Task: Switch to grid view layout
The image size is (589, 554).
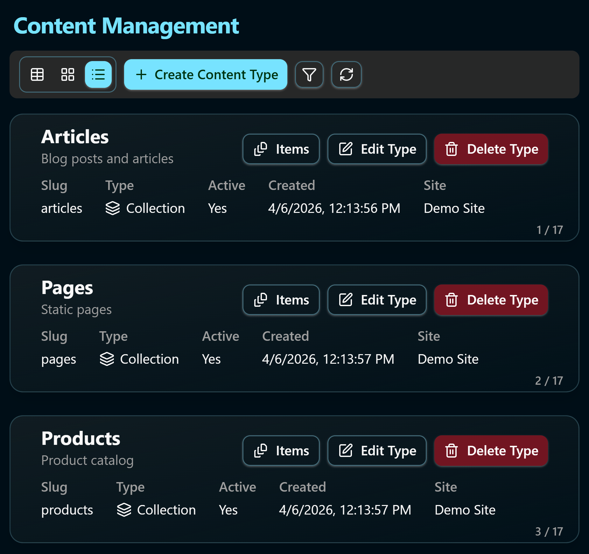Action: coord(67,74)
